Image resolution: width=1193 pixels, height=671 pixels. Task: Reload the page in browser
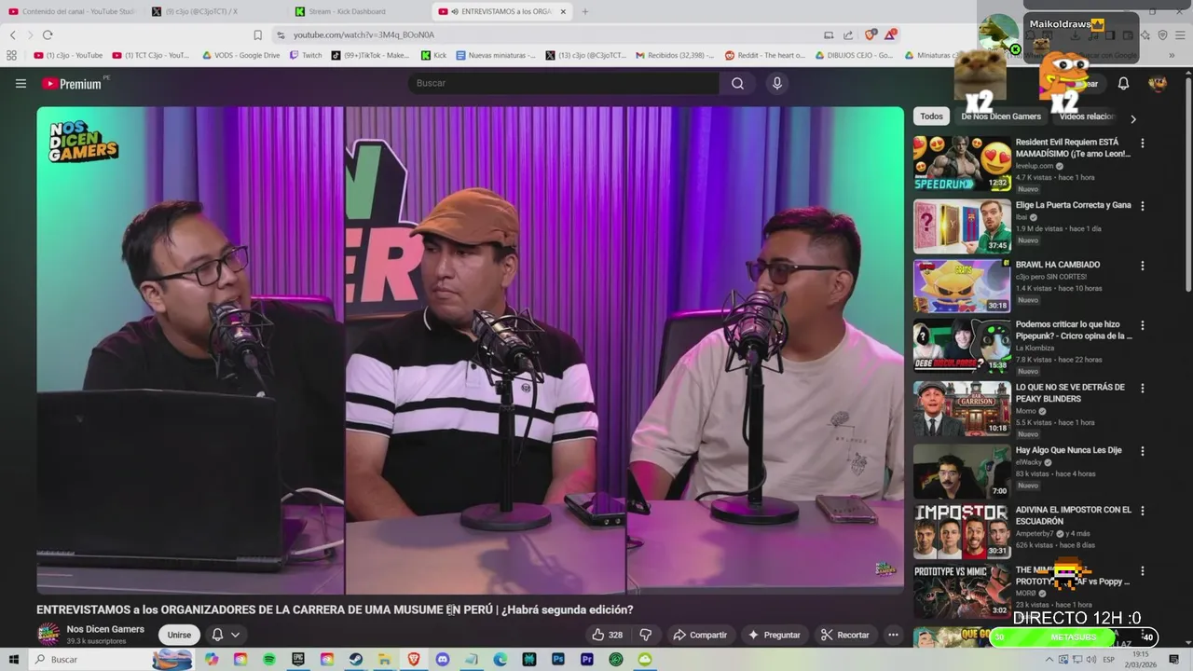[47, 34]
